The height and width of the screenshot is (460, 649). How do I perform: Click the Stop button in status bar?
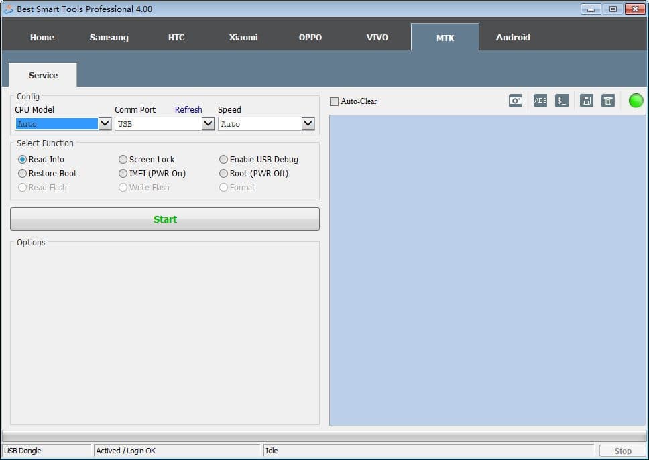click(x=622, y=451)
